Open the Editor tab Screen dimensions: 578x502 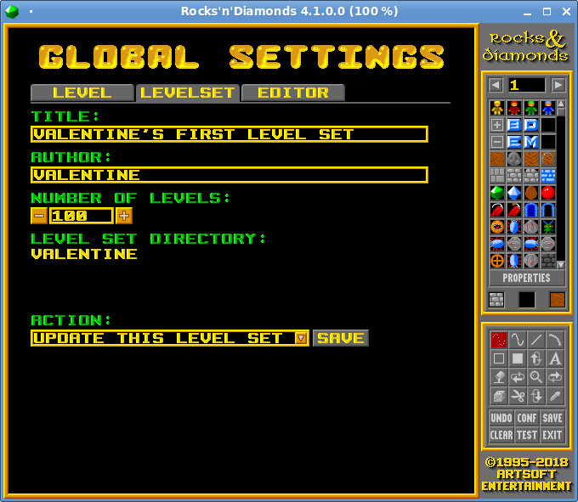tap(292, 93)
